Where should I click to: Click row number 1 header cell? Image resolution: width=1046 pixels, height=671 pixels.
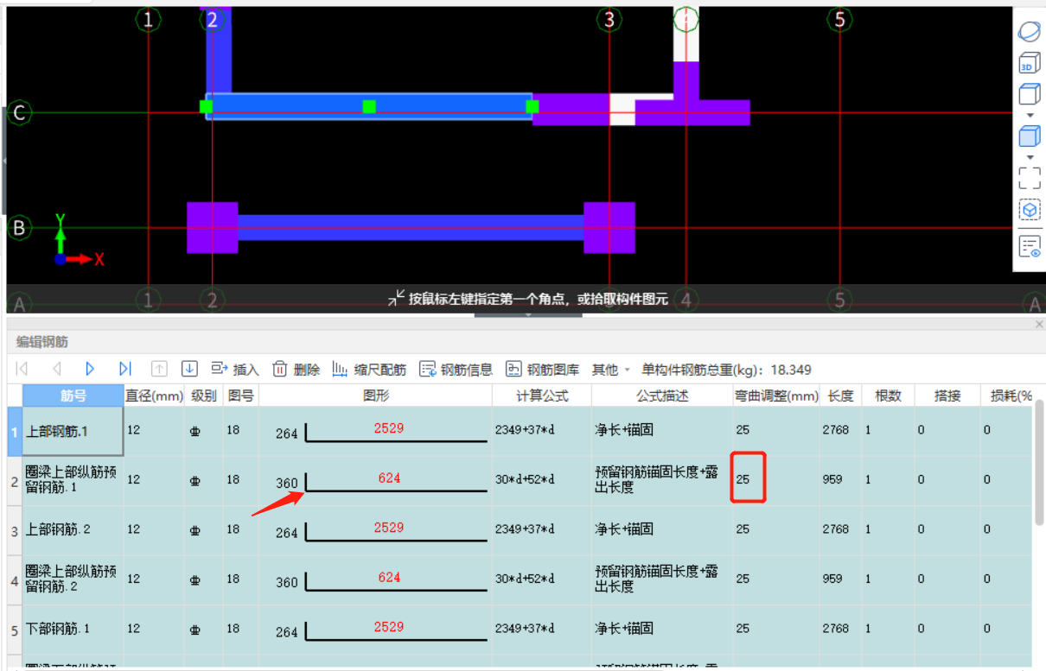pyautogui.click(x=14, y=431)
